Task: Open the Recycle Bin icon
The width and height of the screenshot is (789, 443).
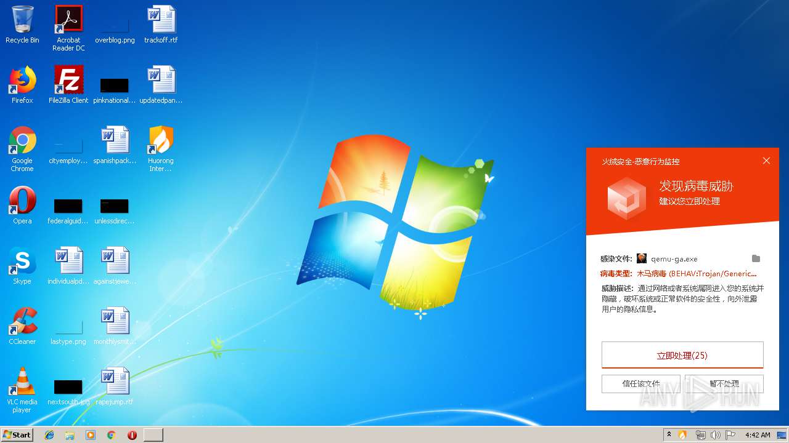Action: coord(22,25)
